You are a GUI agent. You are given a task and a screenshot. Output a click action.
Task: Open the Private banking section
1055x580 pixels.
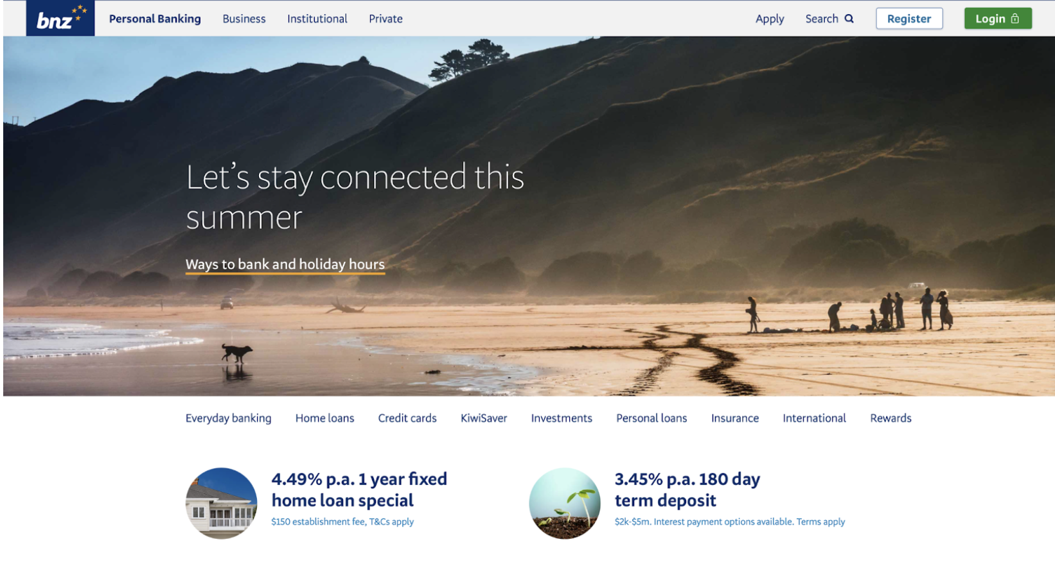click(x=386, y=19)
